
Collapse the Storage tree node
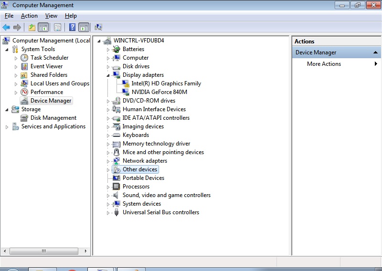pyautogui.click(x=7, y=110)
